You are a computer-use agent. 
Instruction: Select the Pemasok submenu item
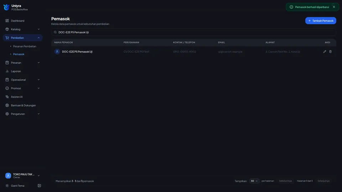point(19,54)
